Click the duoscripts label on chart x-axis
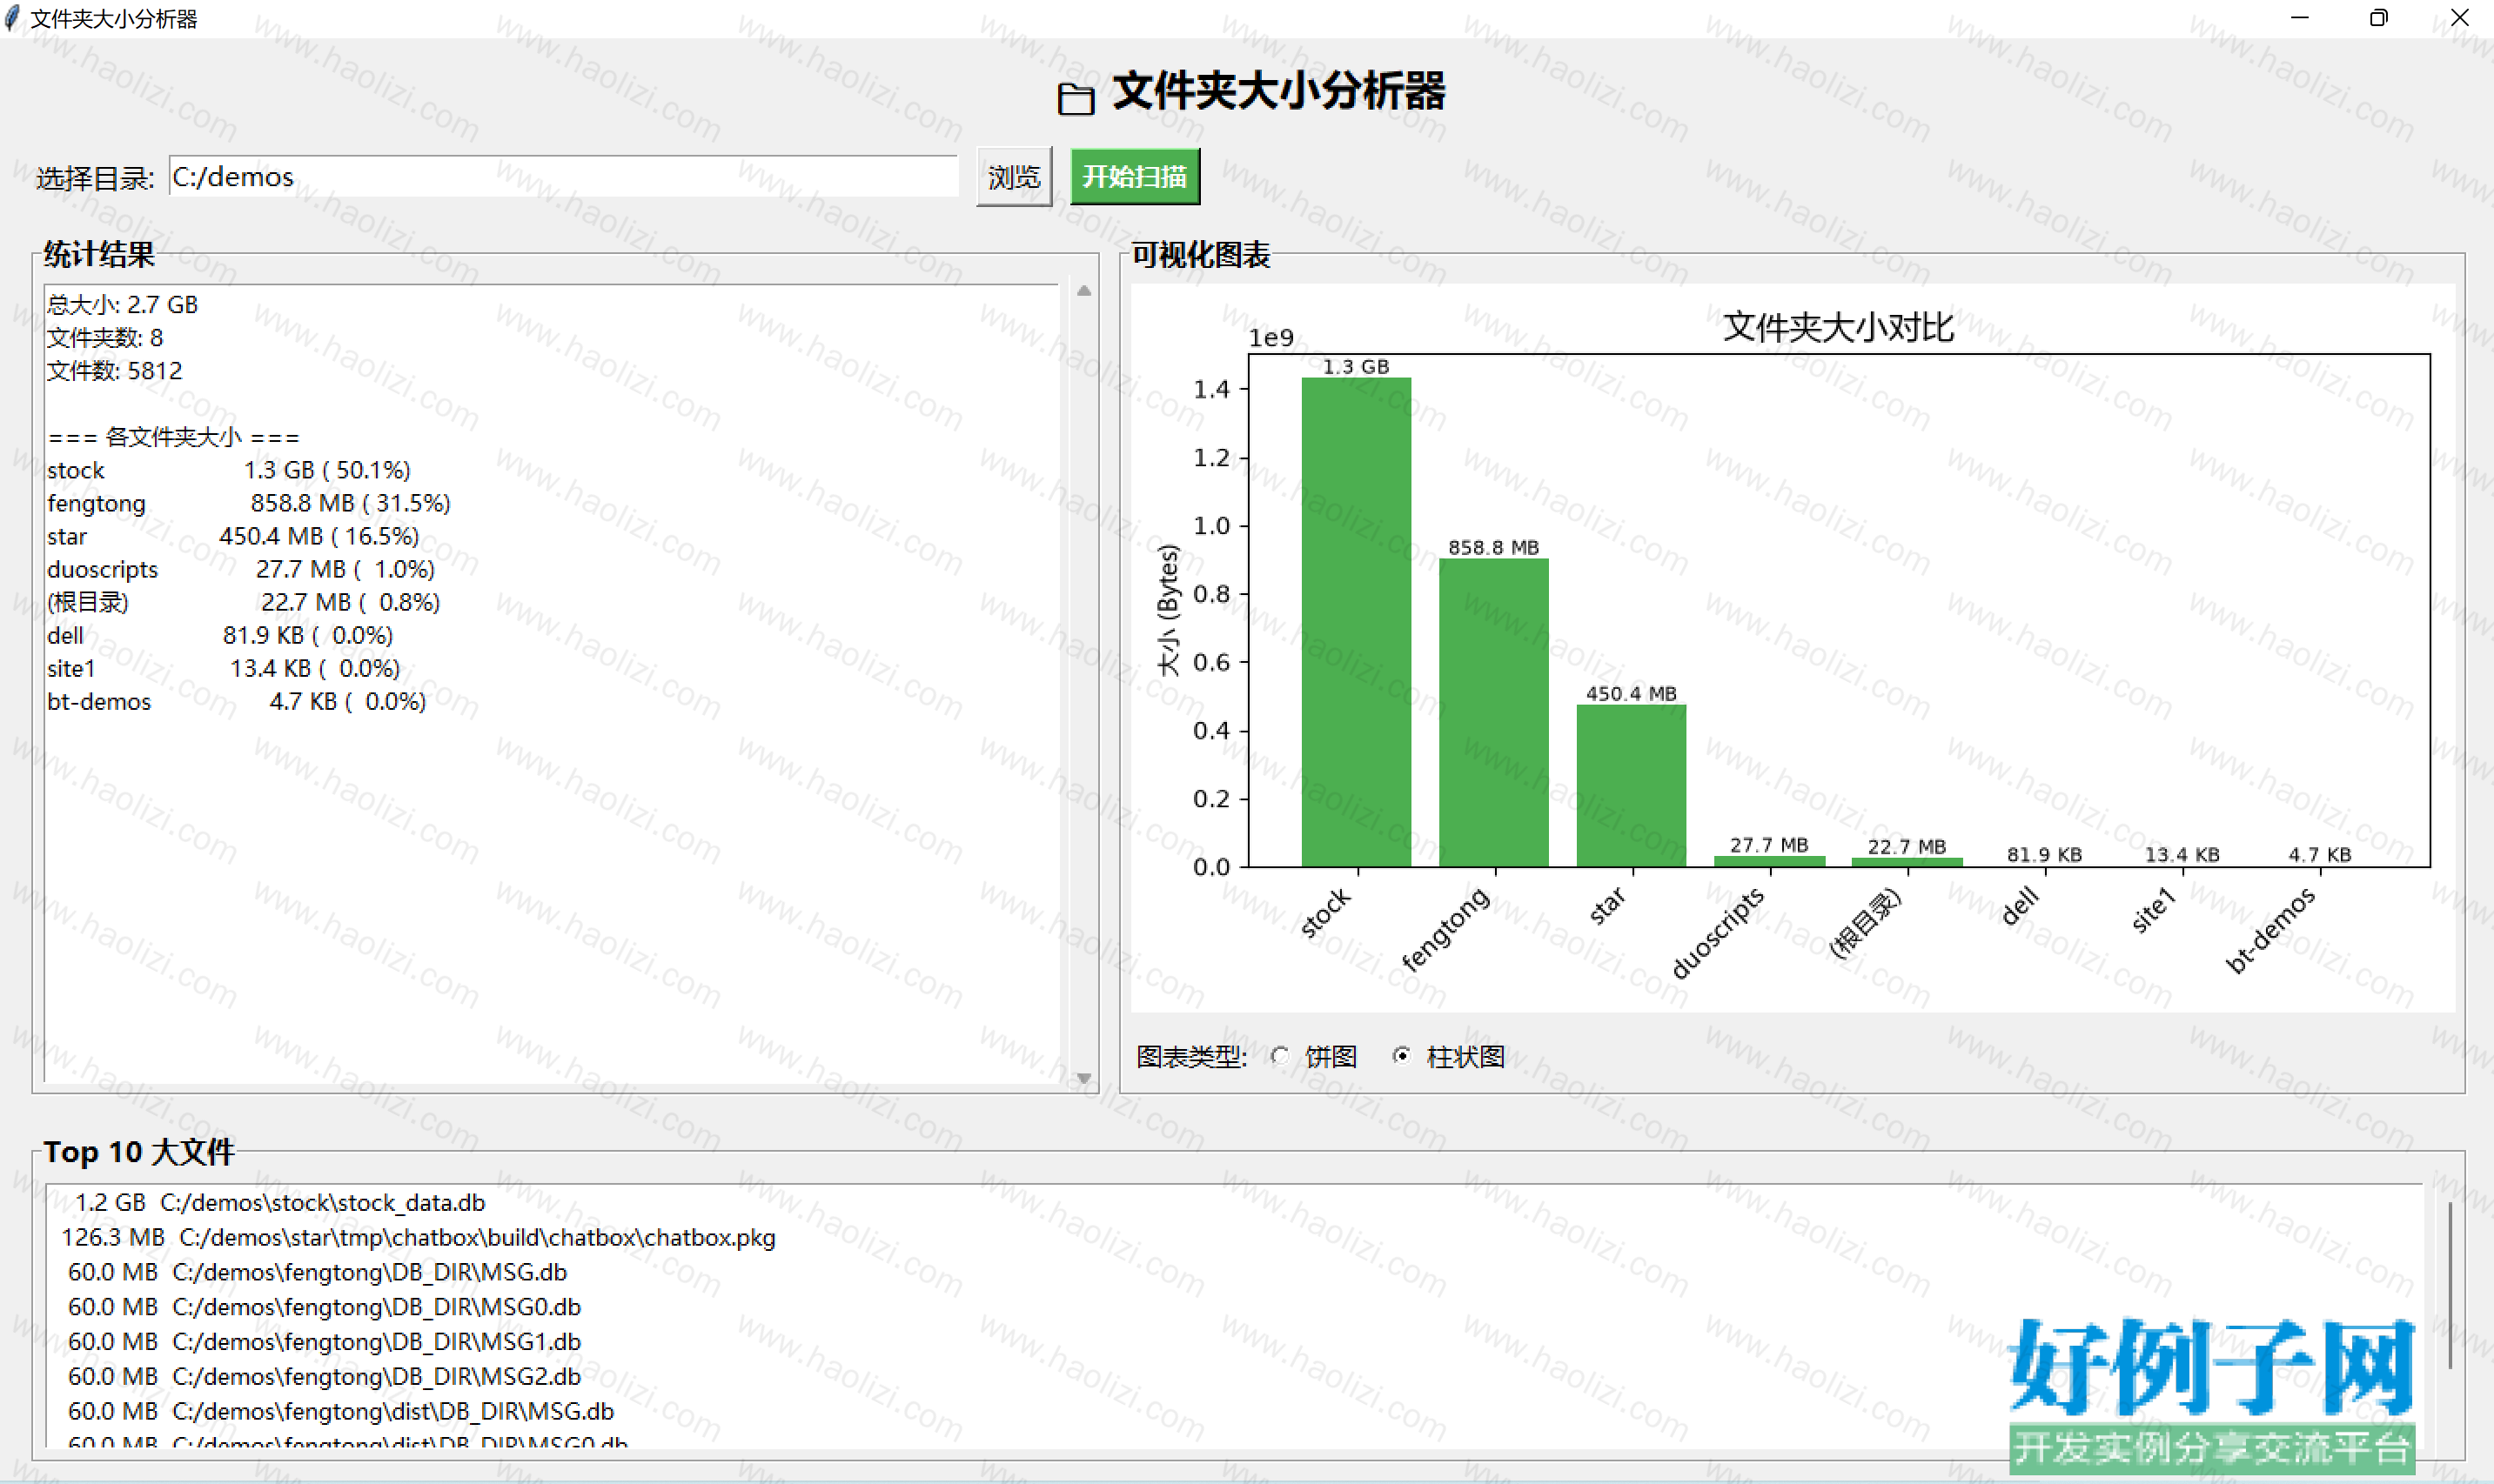This screenshot has width=2494, height=1484. pos(1718,932)
